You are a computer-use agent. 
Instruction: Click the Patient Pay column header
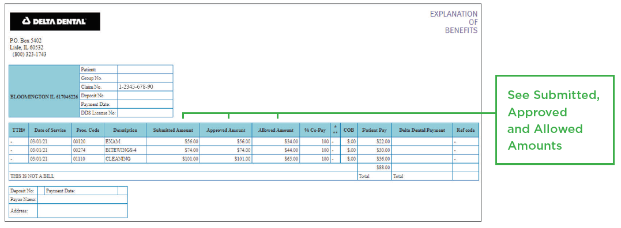(x=374, y=130)
